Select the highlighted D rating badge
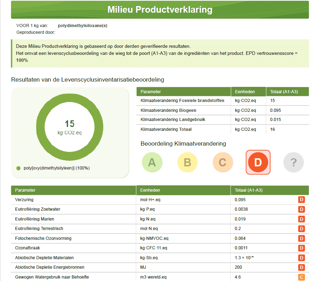Viewport: 319px width, 281px height. coord(258,162)
